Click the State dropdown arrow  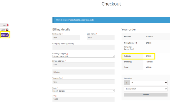click(x=113, y=91)
